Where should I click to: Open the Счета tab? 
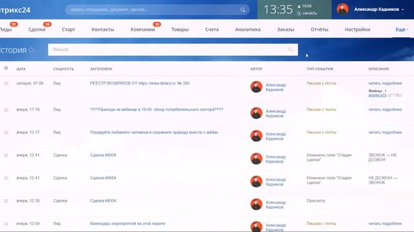[x=212, y=30]
